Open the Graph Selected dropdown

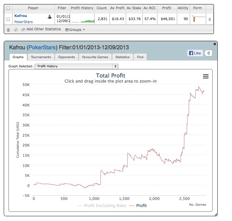[x=76, y=66]
